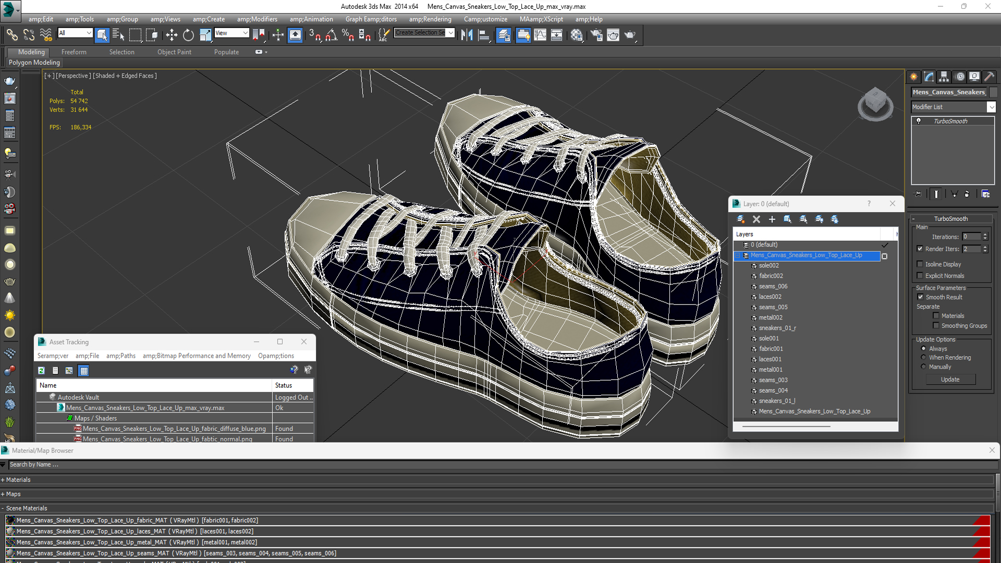Click Delete layer icon in Layer dialog

coord(756,219)
